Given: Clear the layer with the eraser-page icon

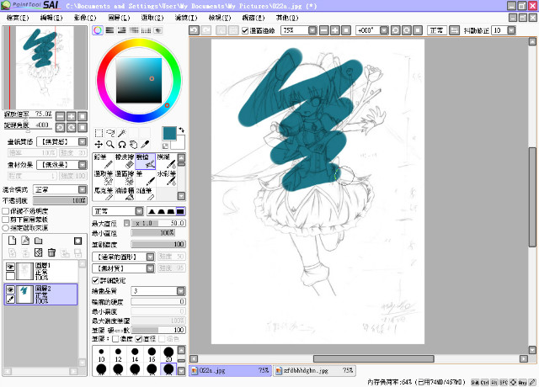Looking at the screenshot, I should click(39, 252).
